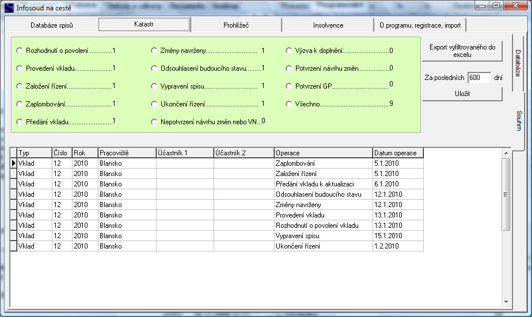
Task: Select the 'Potvrzení GP' radio button
Action: [x=288, y=86]
